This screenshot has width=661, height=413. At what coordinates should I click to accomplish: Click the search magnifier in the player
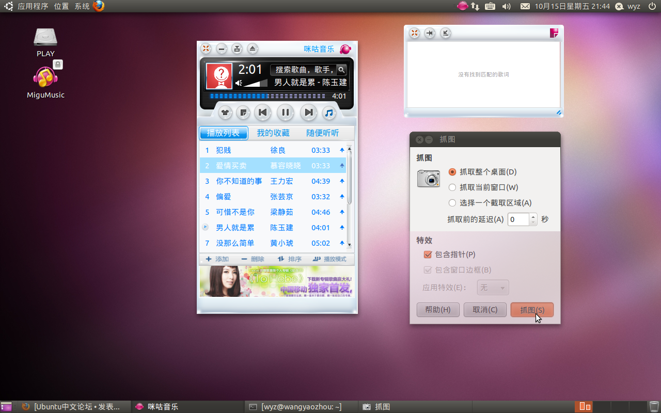(x=341, y=70)
